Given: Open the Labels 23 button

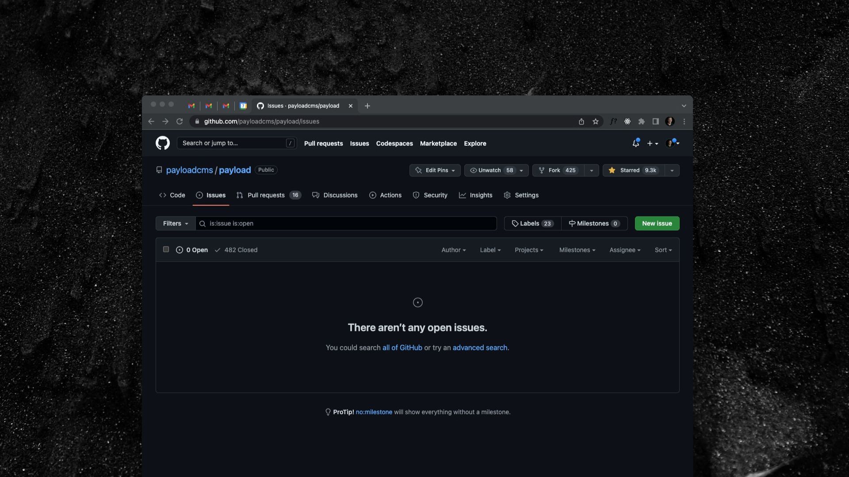Looking at the screenshot, I should (x=532, y=223).
